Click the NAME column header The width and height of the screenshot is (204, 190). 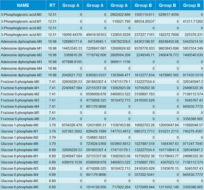point(23,5)
